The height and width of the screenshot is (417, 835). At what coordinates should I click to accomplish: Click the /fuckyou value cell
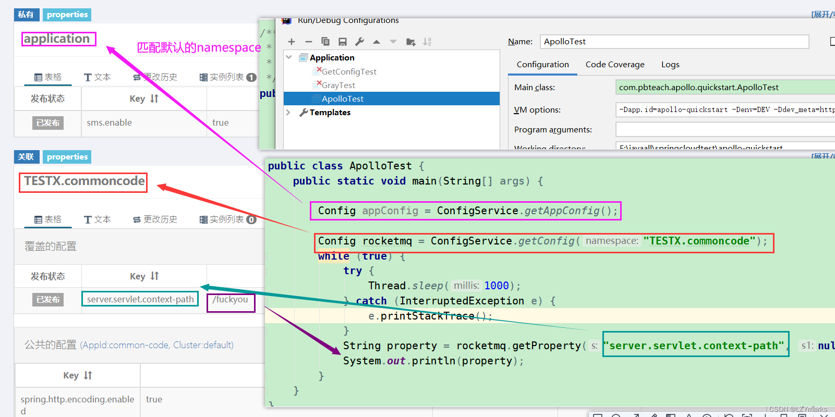pos(231,299)
